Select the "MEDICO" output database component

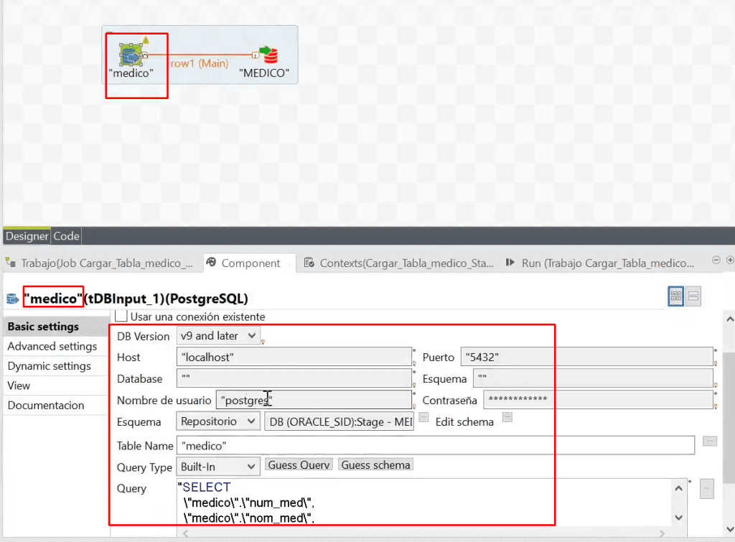[268, 55]
